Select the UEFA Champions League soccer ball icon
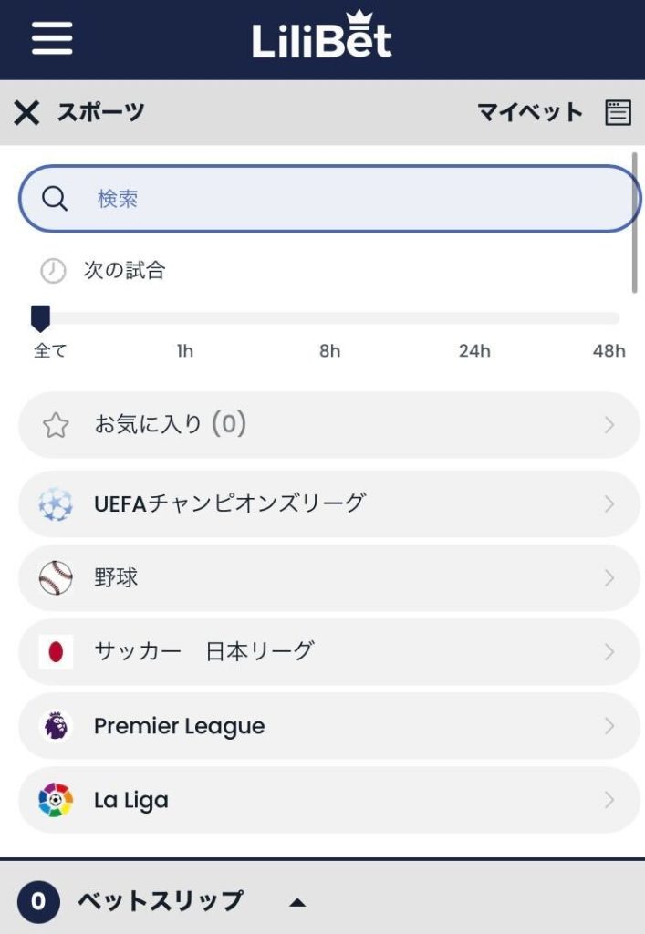This screenshot has width=645, height=934. pos(57,503)
